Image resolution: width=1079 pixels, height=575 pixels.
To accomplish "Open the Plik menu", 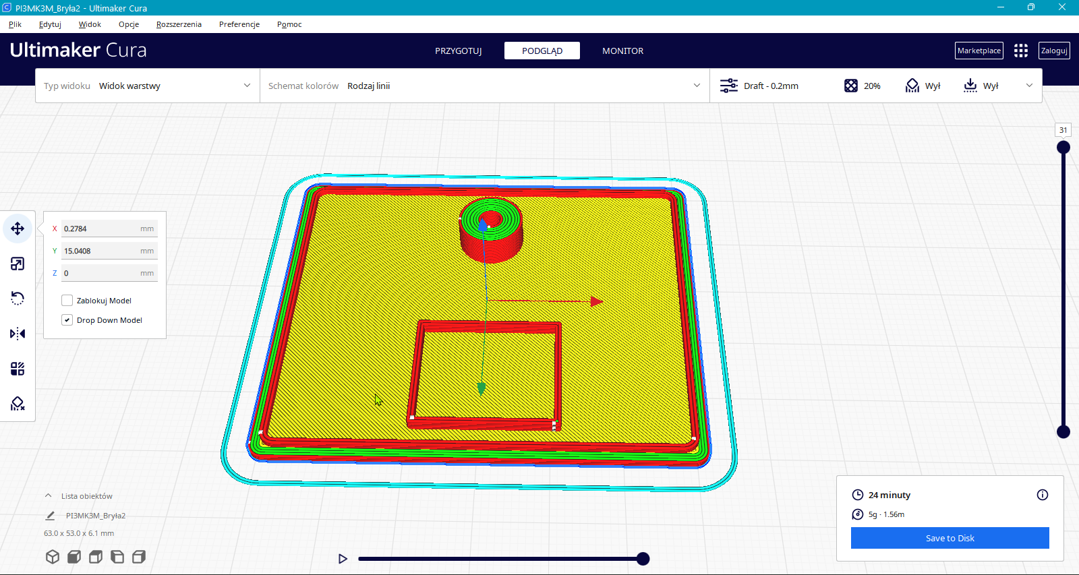I will (x=15, y=24).
